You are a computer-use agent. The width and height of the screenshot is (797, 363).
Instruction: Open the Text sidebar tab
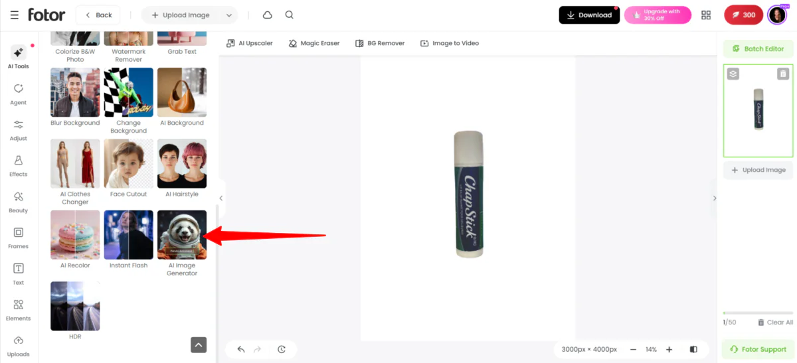pos(19,273)
